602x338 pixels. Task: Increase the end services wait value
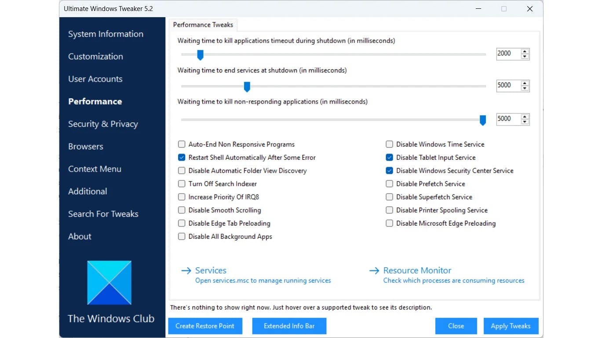tap(525, 83)
